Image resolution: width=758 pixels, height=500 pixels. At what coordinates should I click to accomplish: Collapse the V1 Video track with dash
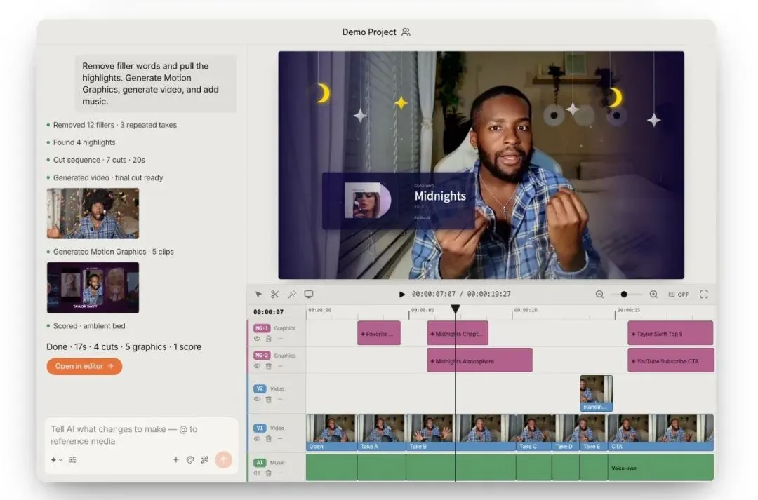(x=280, y=439)
